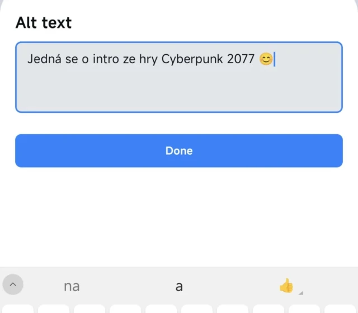
Task: Tap the rightmost key in the keyboard's top row
Action: point(339,309)
